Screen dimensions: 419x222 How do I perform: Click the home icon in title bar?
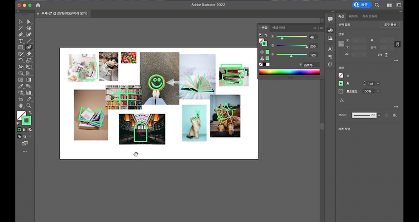[38, 5]
